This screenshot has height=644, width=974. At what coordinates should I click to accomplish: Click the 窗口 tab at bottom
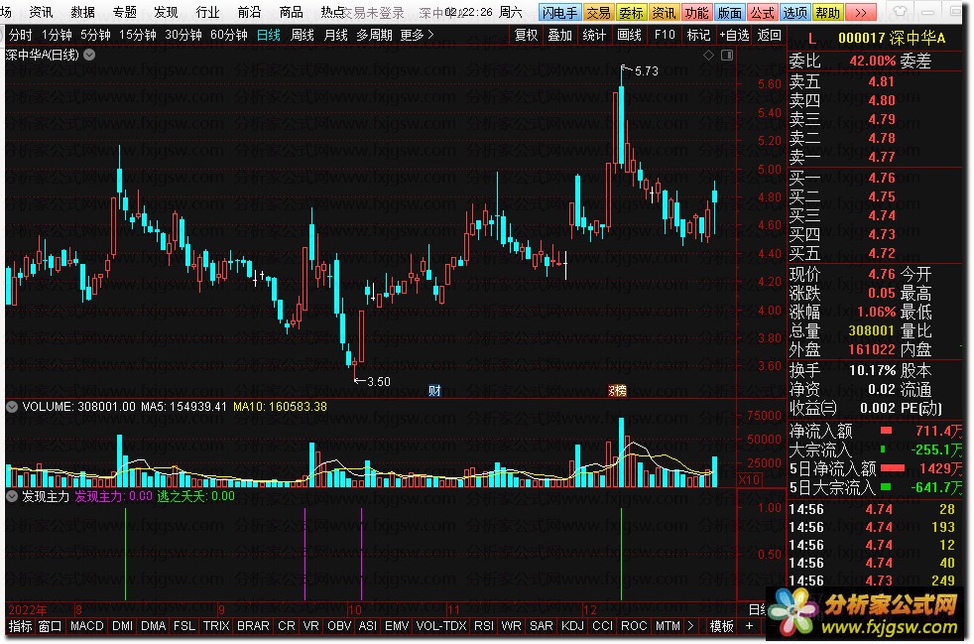[51, 626]
